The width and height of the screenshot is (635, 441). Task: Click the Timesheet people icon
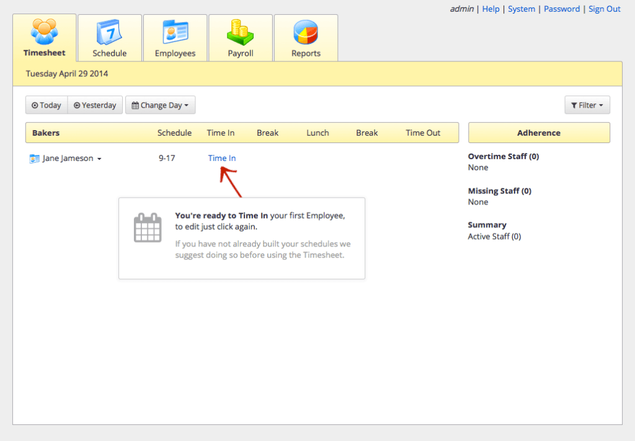point(44,30)
